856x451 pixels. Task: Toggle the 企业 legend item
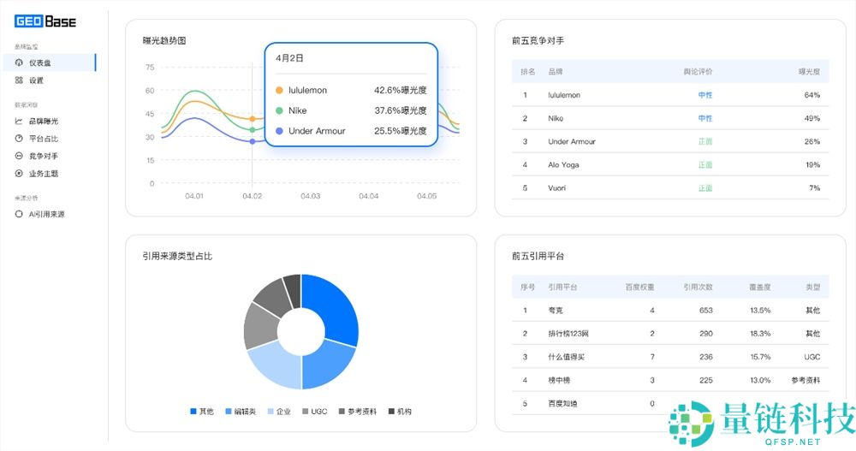coord(279,411)
